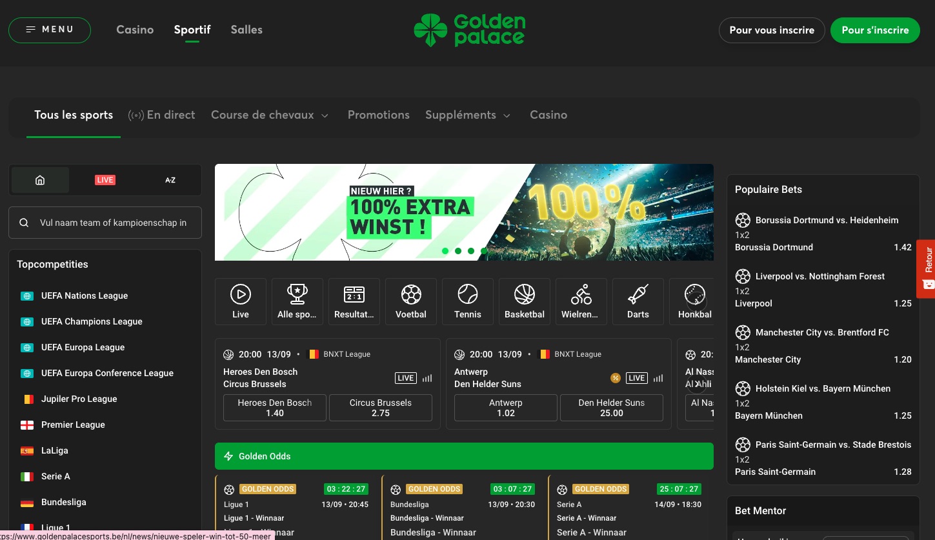Pick Paris Saint-Germain at 1.28
Image resolution: width=935 pixels, height=540 pixels.
(x=823, y=472)
